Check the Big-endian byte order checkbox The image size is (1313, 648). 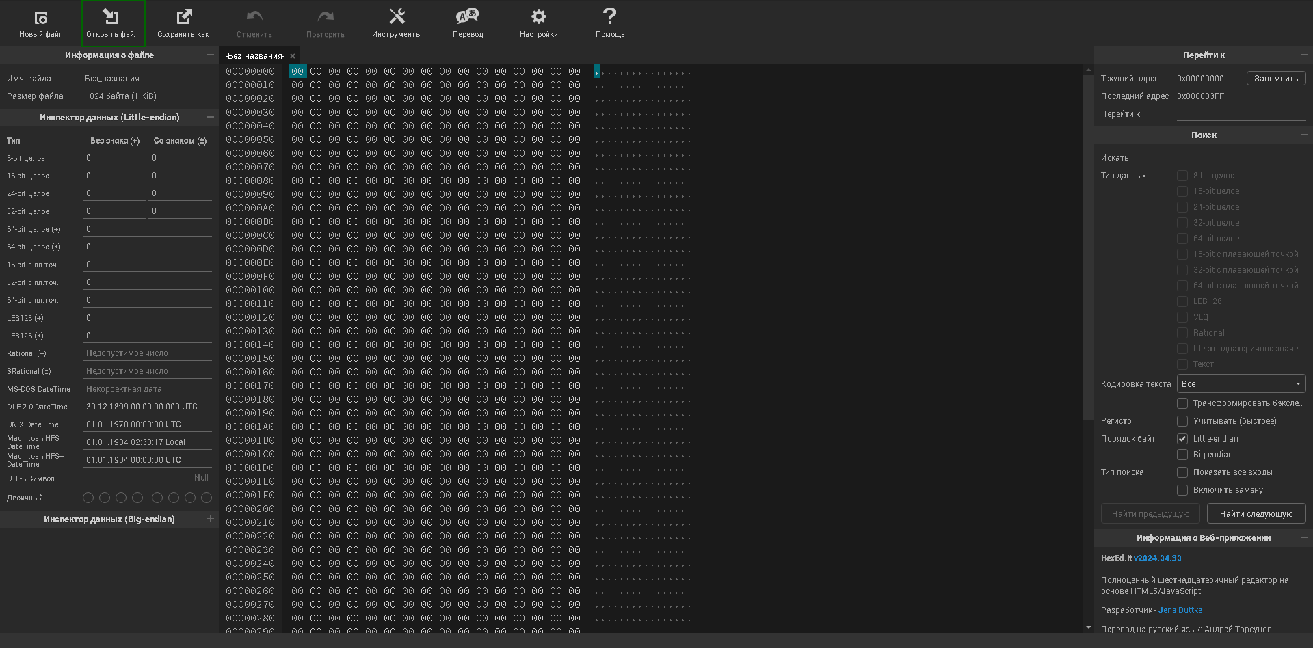pos(1182,455)
